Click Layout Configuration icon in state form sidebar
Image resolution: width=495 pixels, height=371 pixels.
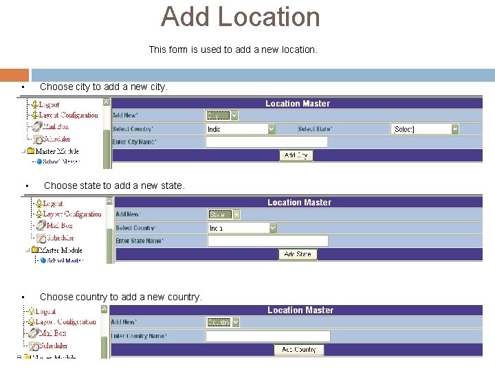coord(38,214)
